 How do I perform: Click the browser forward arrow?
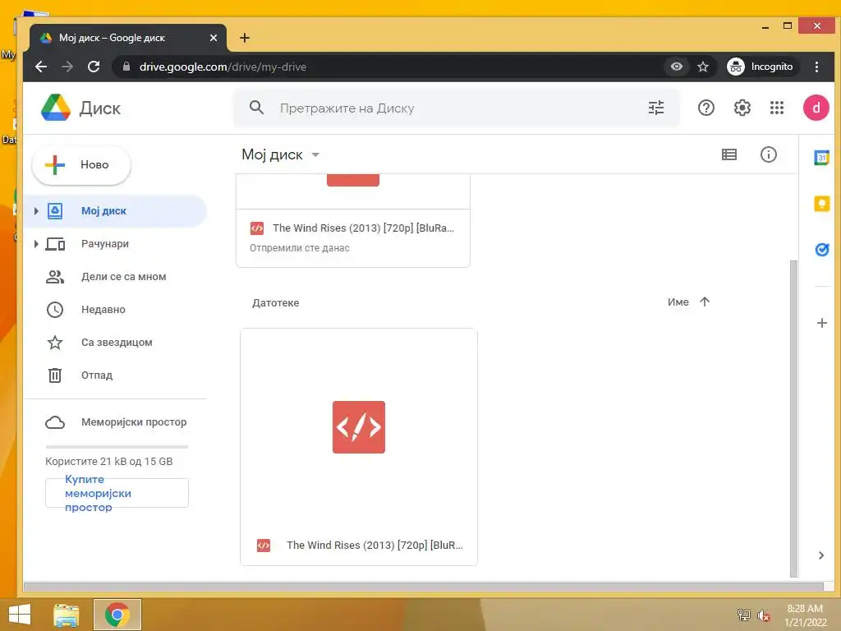click(x=67, y=67)
